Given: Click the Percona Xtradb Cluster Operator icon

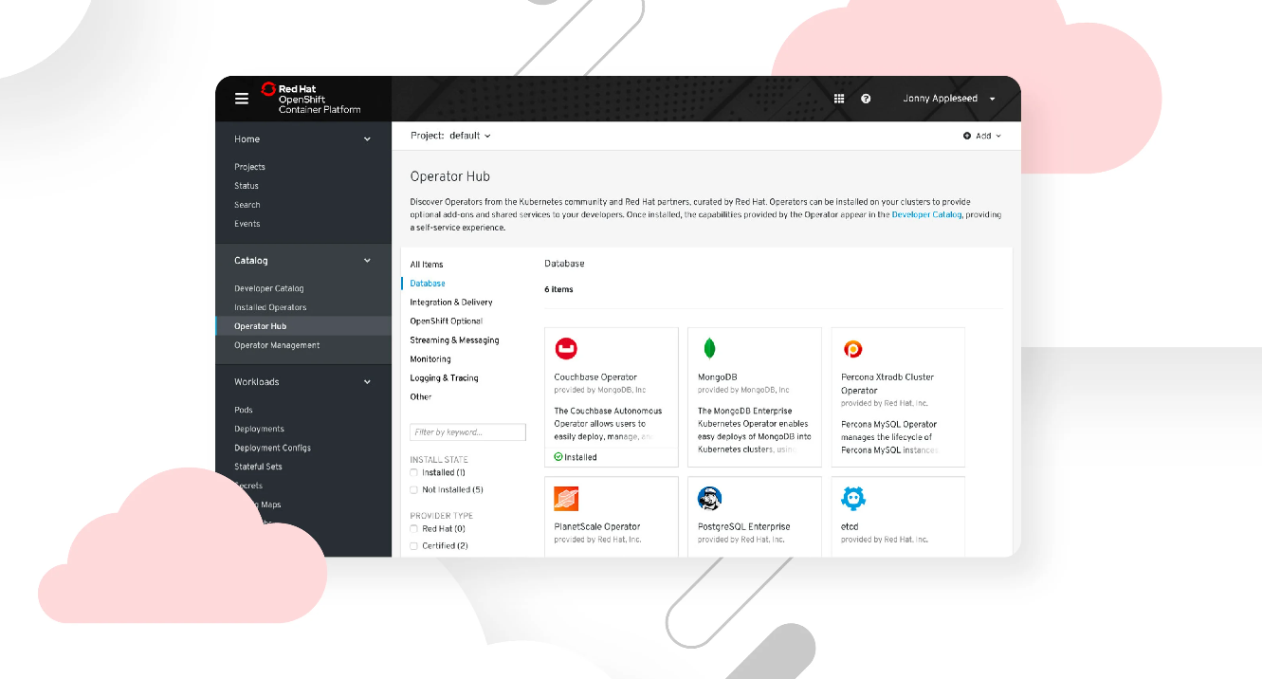Looking at the screenshot, I should pyautogui.click(x=852, y=348).
